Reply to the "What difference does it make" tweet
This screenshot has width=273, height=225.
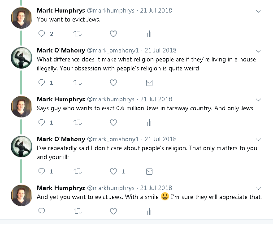(x=42, y=82)
